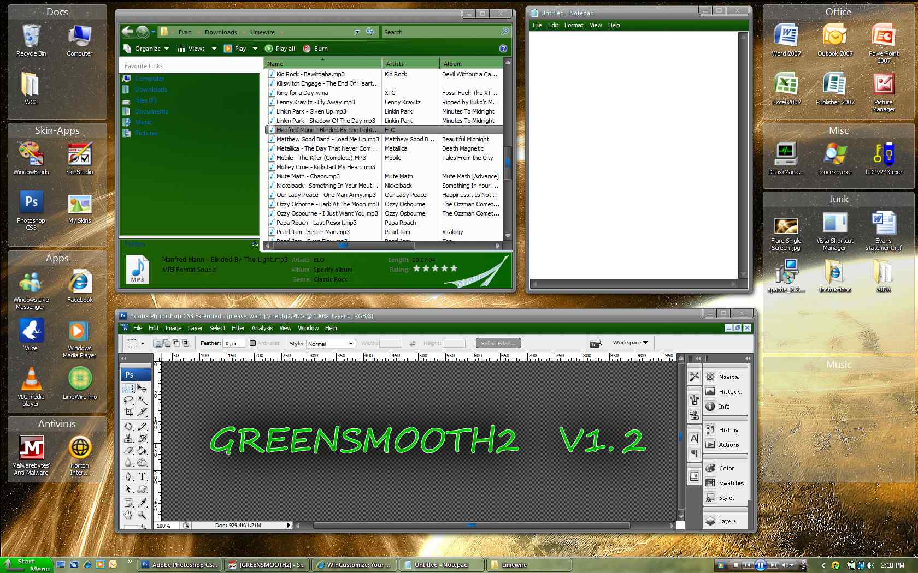This screenshot has width=918, height=573.
Task: Open the Start Menu button
Action: [26, 565]
